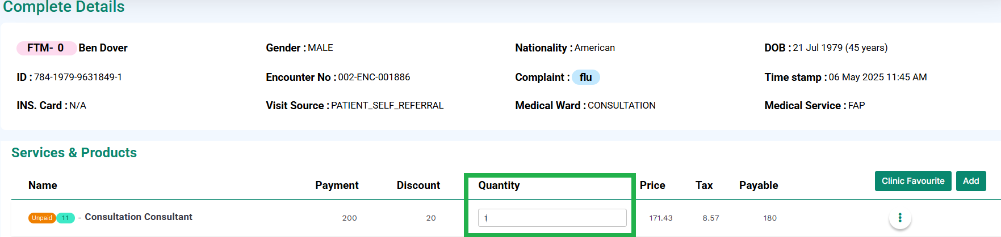Click the Clinic Favourite button
Screen dimensions: 1001x237
pyautogui.click(x=913, y=181)
